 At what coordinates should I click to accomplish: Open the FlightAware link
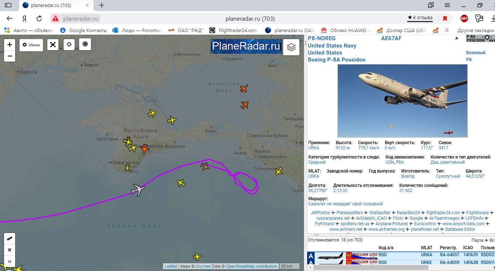coord(478,213)
